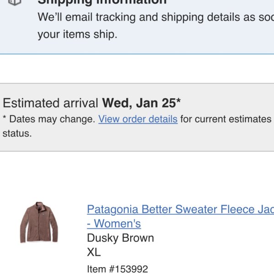Image resolution: width=274 pixels, height=274 pixels.
Task: Click the asterisk after Jan 25
Action: click(179, 101)
